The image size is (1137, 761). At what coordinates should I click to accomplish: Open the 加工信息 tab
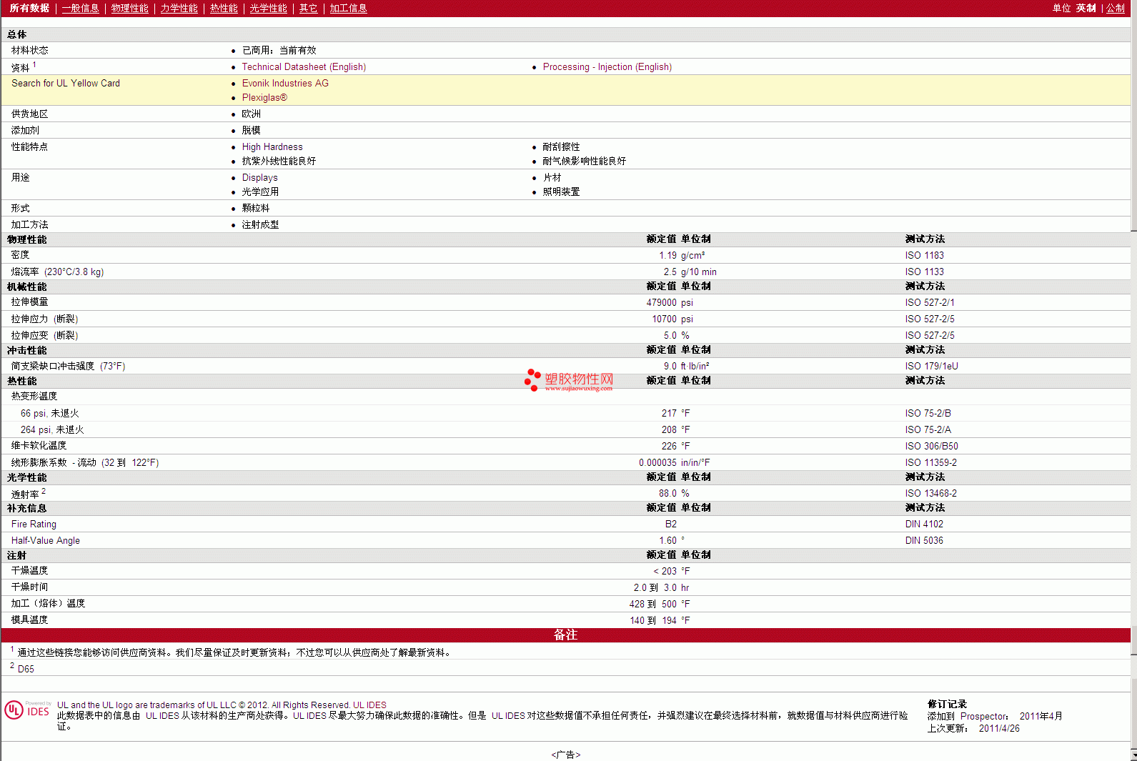(348, 8)
